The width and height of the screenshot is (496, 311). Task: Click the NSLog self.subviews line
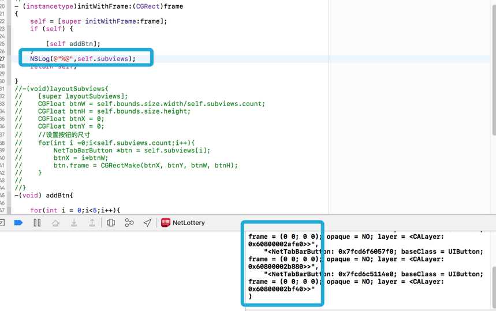[x=83, y=59]
